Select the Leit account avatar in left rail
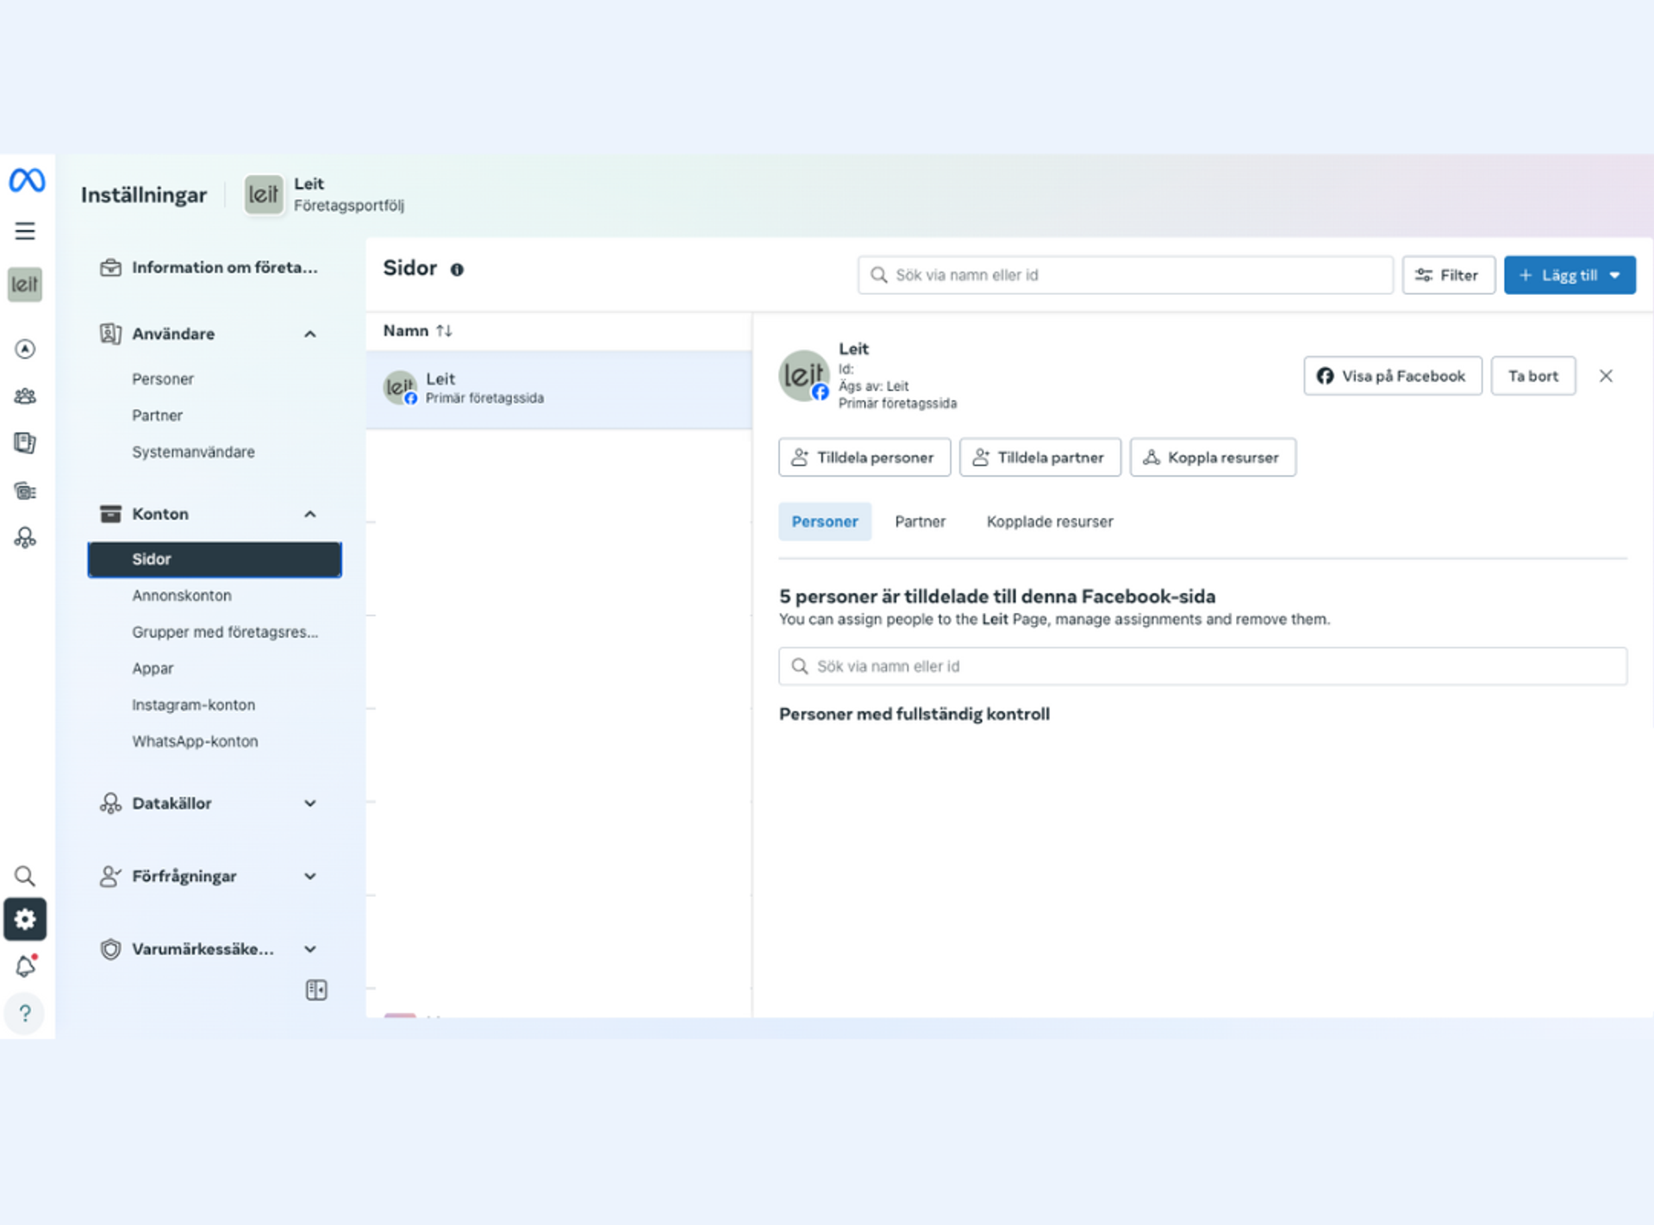This screenshot has width=1654, height=1225. click(25, 284)
